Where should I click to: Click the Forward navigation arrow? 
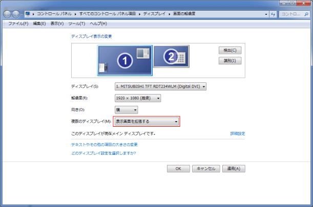16,14
